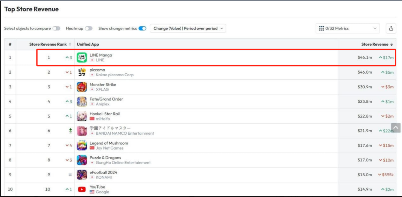Open the Puzzle & Dragons app icon
Screen dimensions: 402x197
[82, 160]
